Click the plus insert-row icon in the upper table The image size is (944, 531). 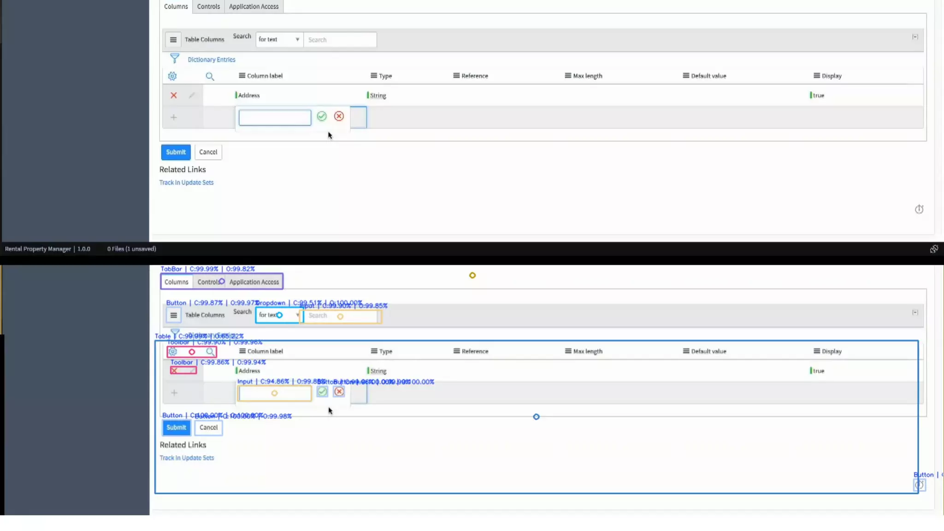174,118
